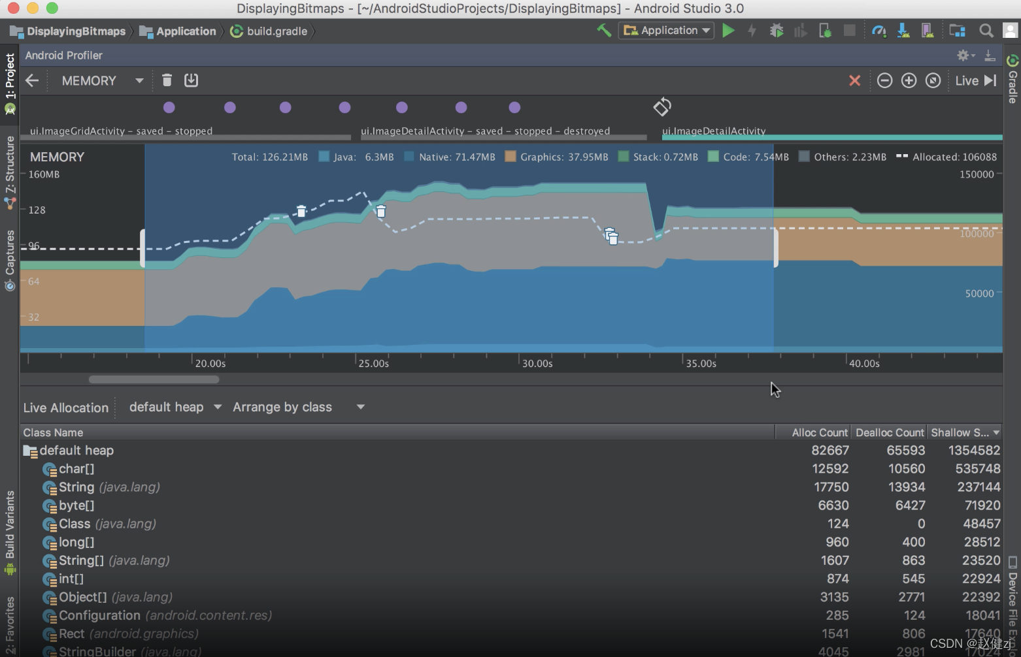Open the Build Variants tab
The height and width of the screenshot is (657, 1021).
[x=10, y=532]
